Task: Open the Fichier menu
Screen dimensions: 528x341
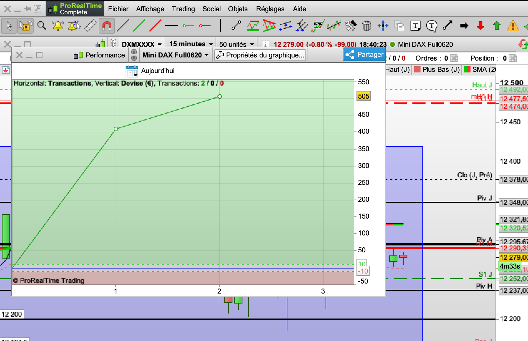Action: 118,9
